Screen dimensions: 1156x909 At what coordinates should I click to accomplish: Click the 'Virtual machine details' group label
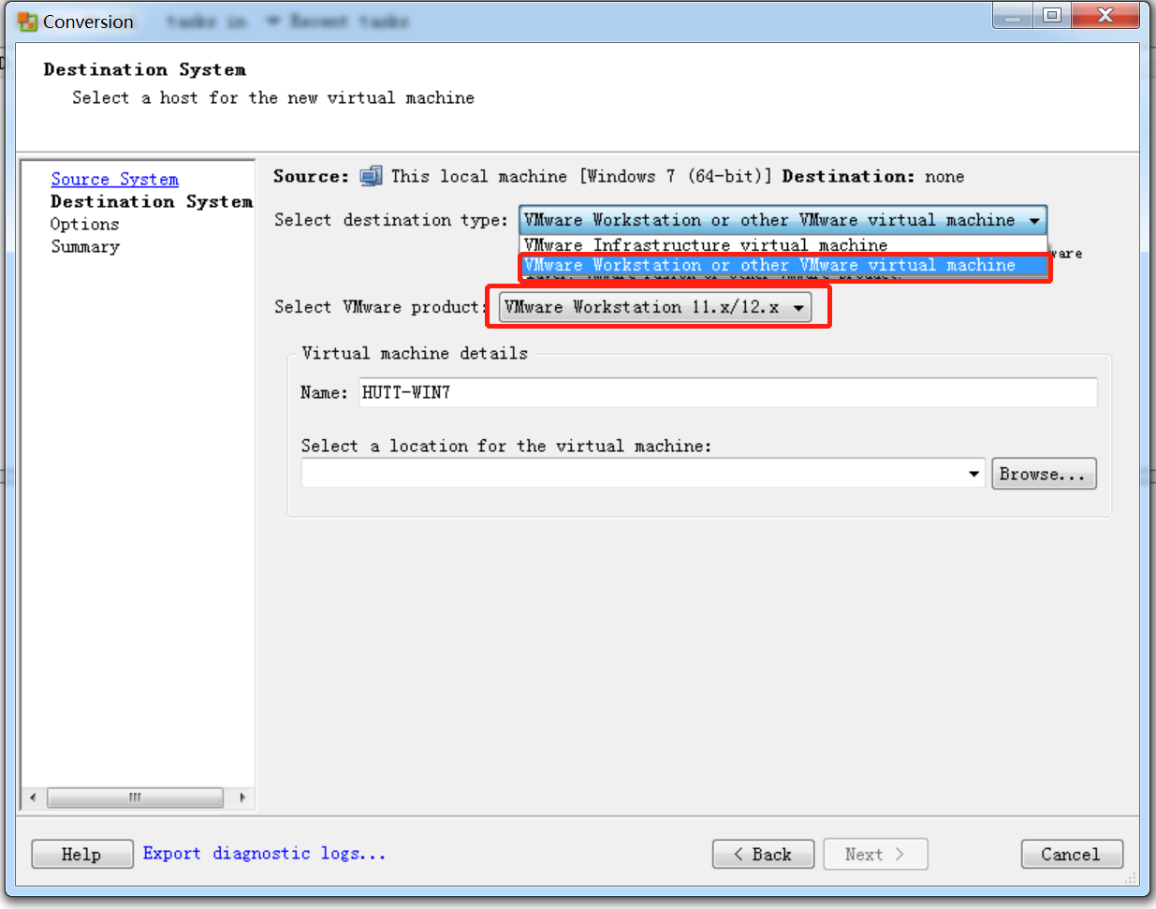pyautogui.click(x=415, y=353)
